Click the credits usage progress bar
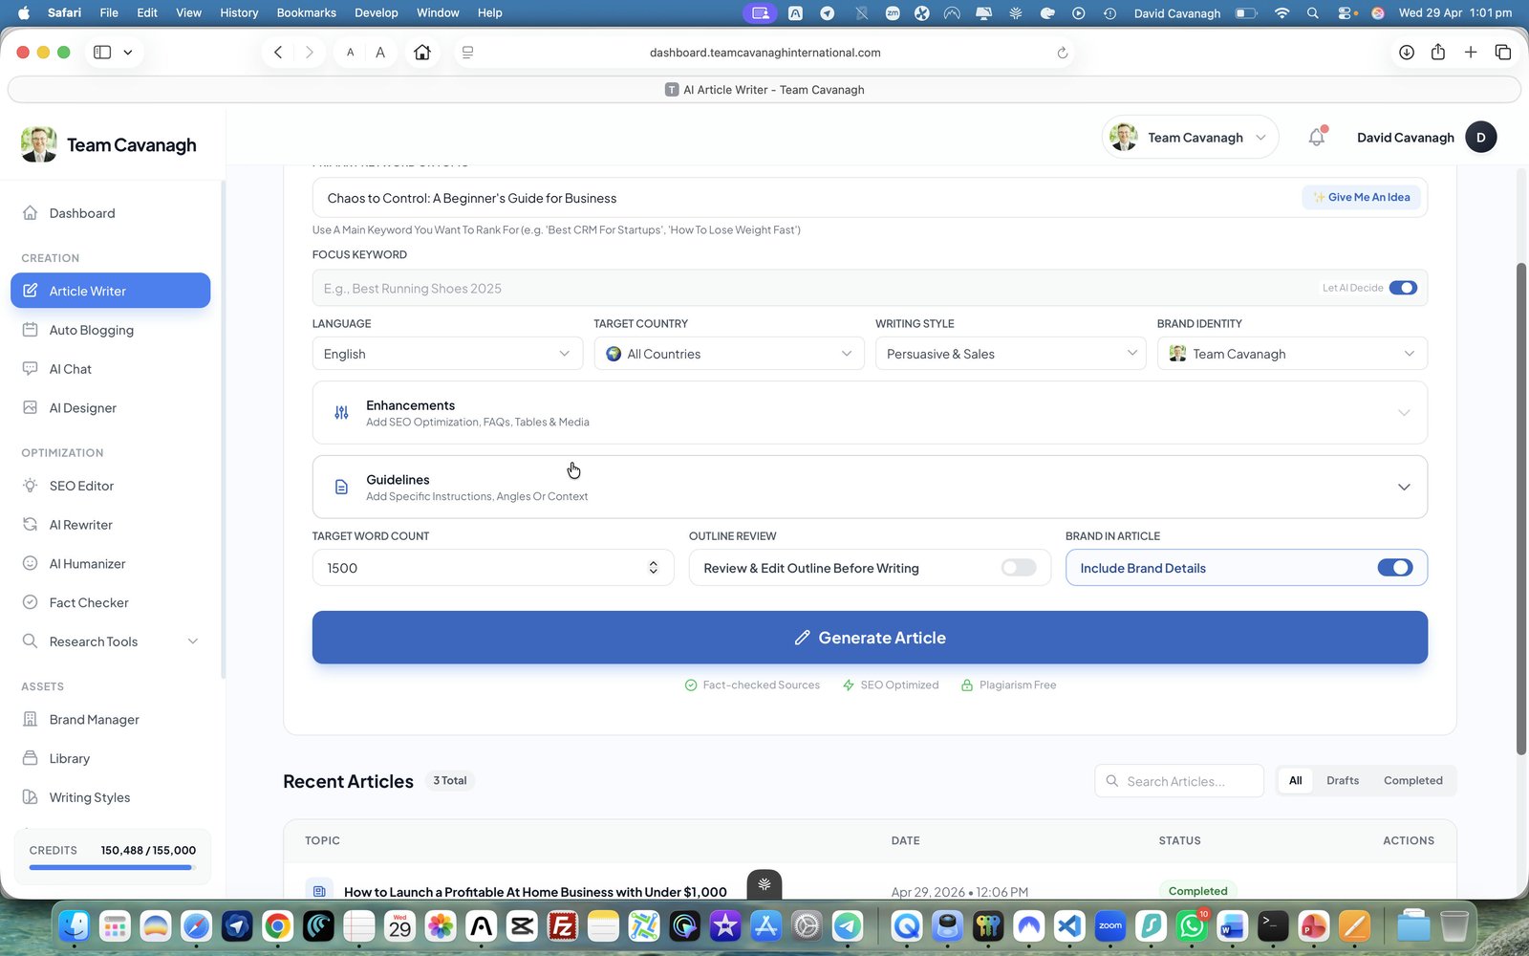 [113, 868]
